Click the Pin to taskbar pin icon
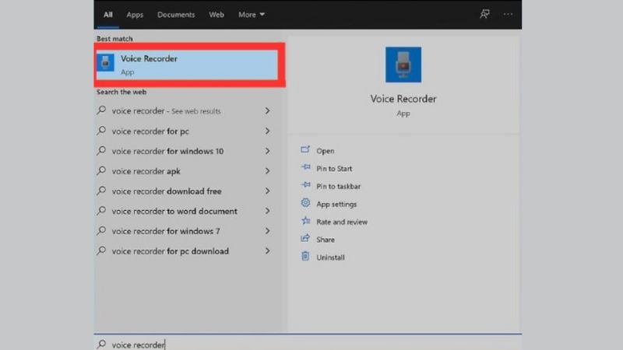 tap(305, 187)
